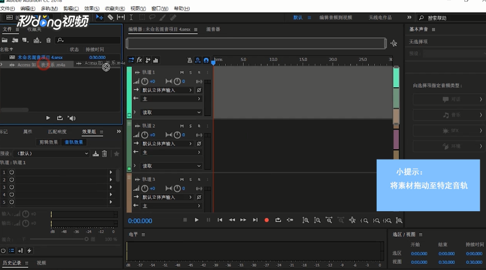Adjust Track 1 pan knob

177,82
